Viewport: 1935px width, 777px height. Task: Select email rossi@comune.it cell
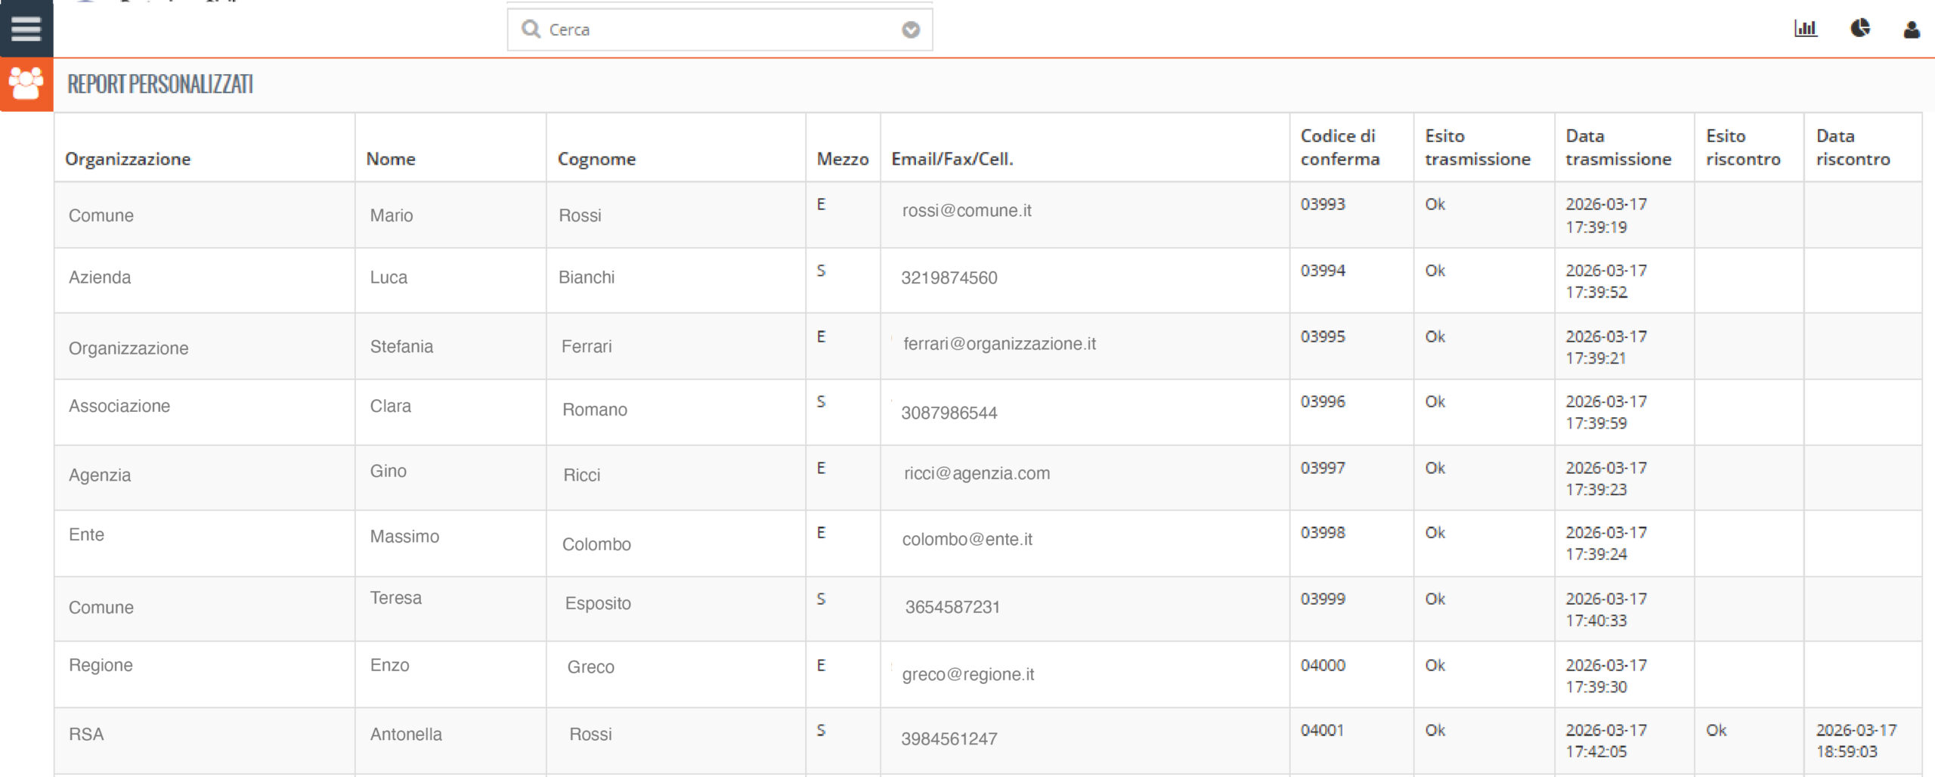pos(966,211)
